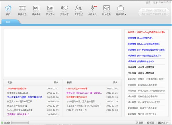This screenshot has width=172, height=125.
Task: Open 消息 messages in status bar
Action: tap(163, 122)
